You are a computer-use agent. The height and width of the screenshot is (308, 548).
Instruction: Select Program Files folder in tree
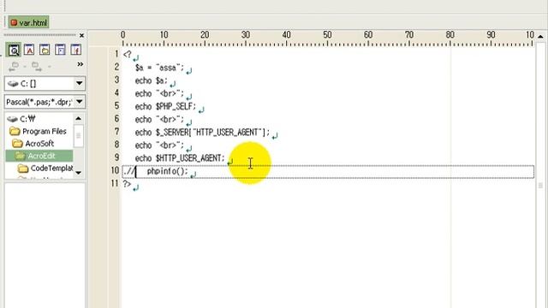point(38,131)
